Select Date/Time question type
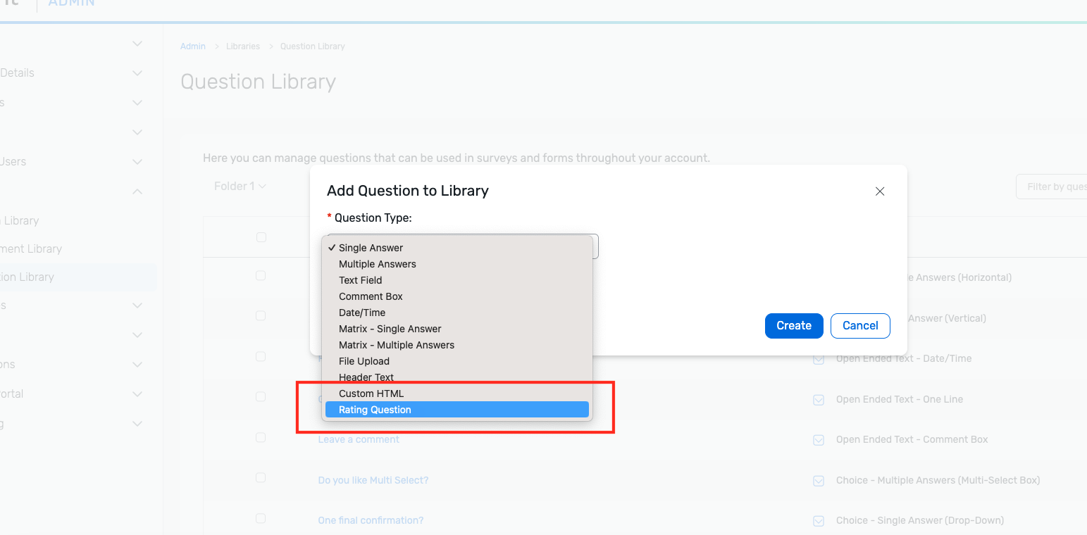The height and width of the screenshot is (535, 1087). click(456, 313)
